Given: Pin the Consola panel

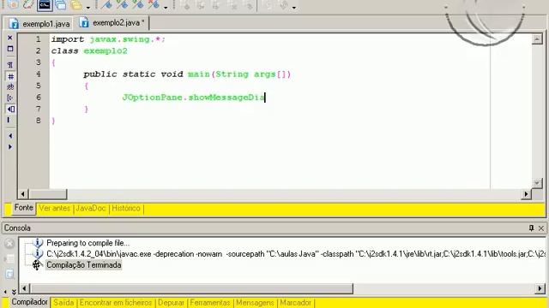Looking at the screenshot, I should coord(531,228).
